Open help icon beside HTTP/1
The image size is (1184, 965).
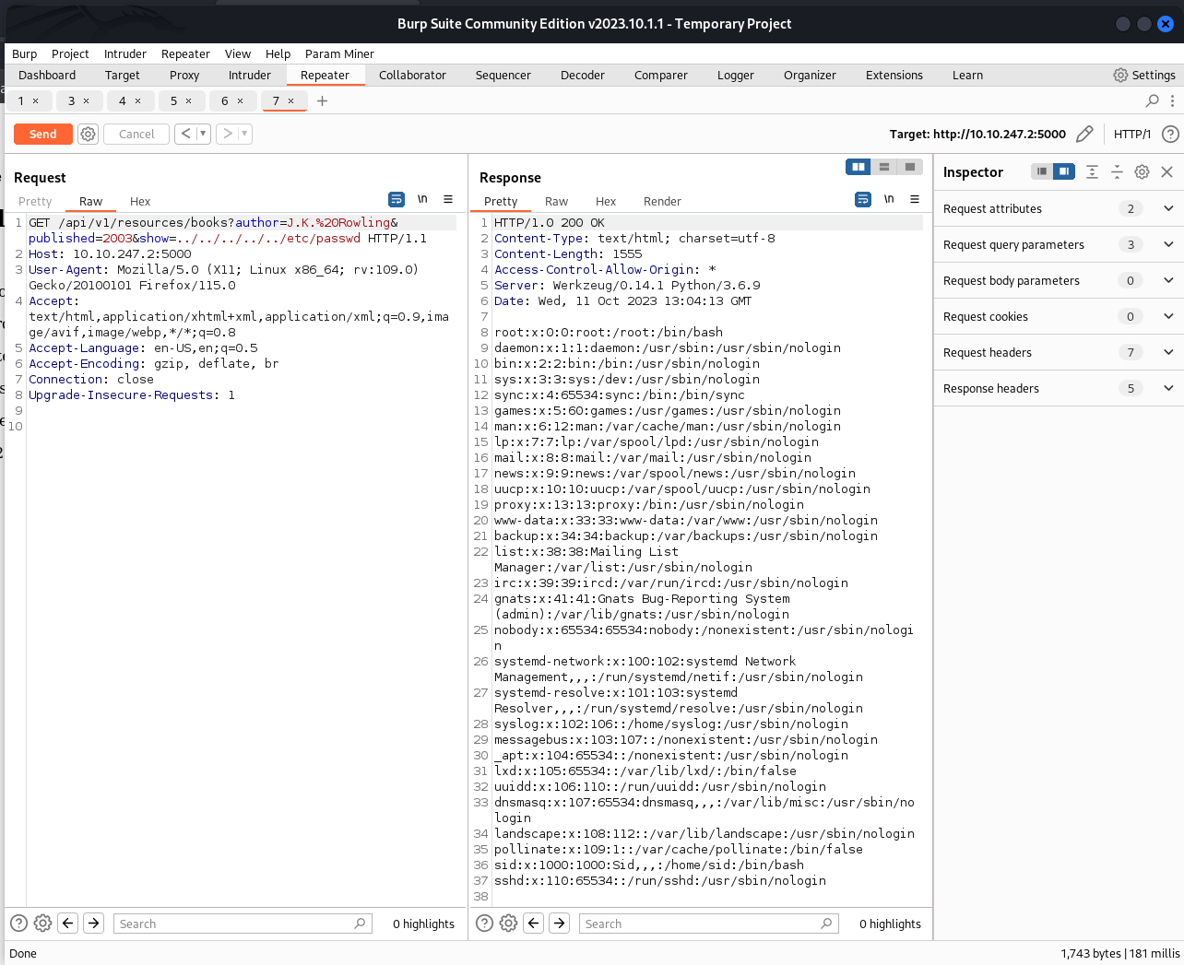point(1170,134)
